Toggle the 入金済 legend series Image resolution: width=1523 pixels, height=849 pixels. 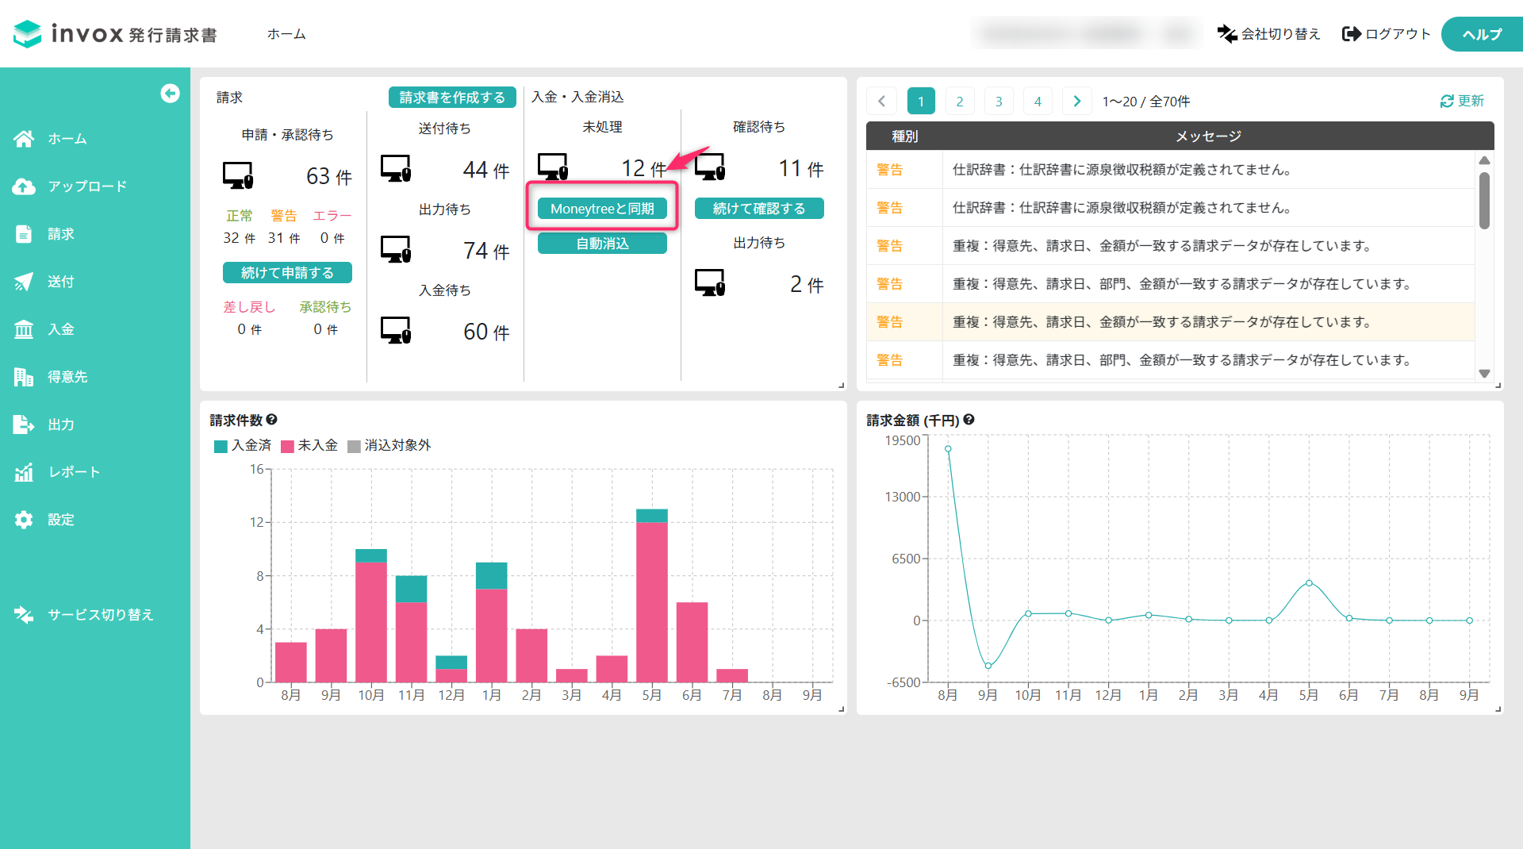[243, 446]
